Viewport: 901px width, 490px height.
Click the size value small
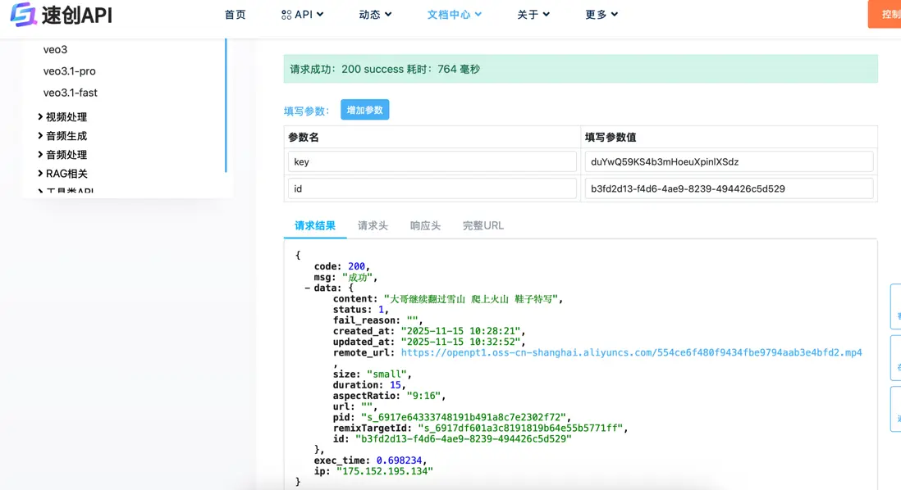[x=387, y=374]
